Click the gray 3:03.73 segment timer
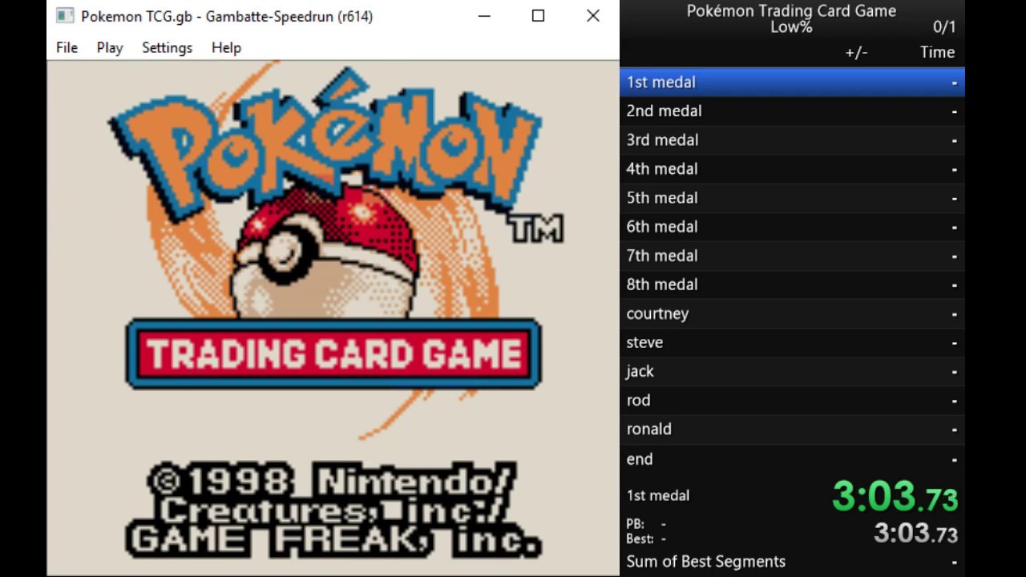 (x=915, y=533)
